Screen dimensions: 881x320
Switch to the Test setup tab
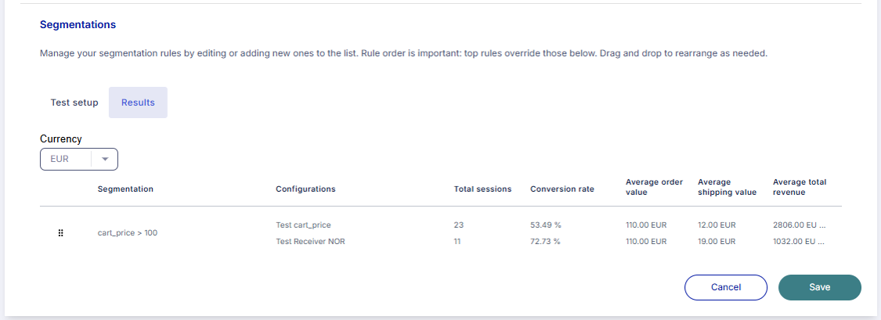(74, 102)
